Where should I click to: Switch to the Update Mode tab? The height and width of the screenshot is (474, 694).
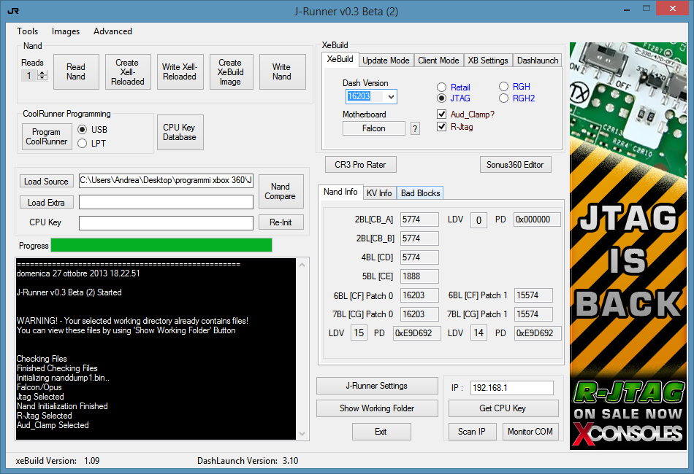pyautogui.click(x=386, y=60)
